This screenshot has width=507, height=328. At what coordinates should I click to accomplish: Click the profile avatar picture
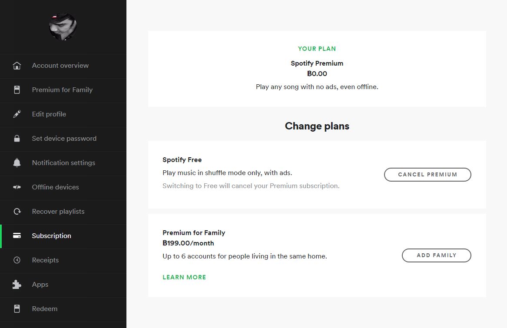(x=63, y=27)
